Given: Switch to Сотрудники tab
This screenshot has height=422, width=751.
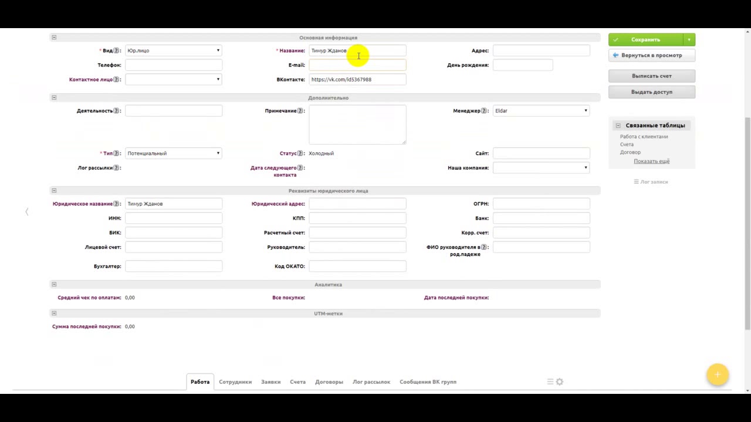Looking at the screenshot, I should [235, 382].
